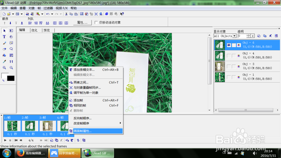
Task: Click the Paste toolbar icon
Action: (76, 14)
